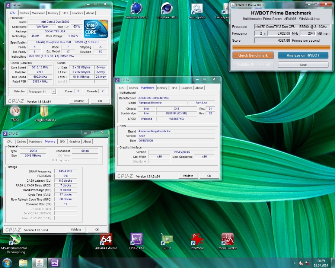Open Windows Explorer from taskbar
The height and width of the screenshot is (268, 335).
(x=23, y=263)
